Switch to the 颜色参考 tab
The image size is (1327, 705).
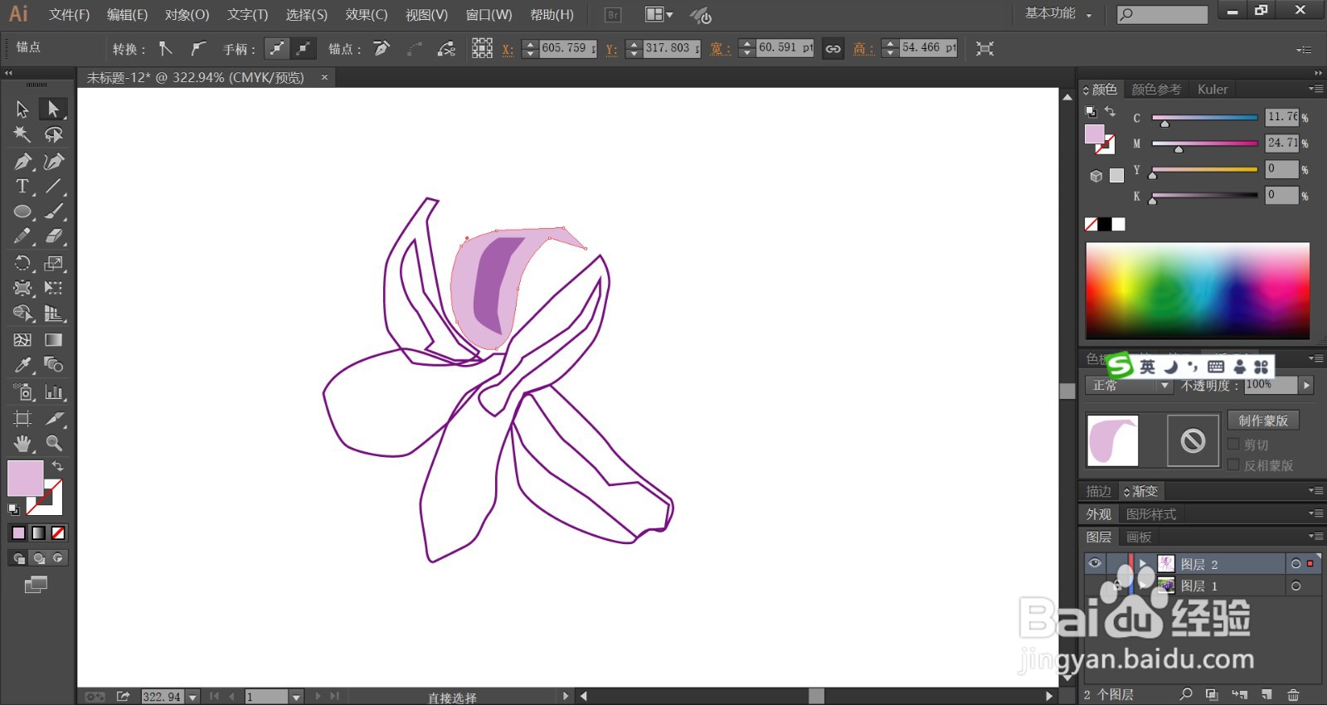1156,89
